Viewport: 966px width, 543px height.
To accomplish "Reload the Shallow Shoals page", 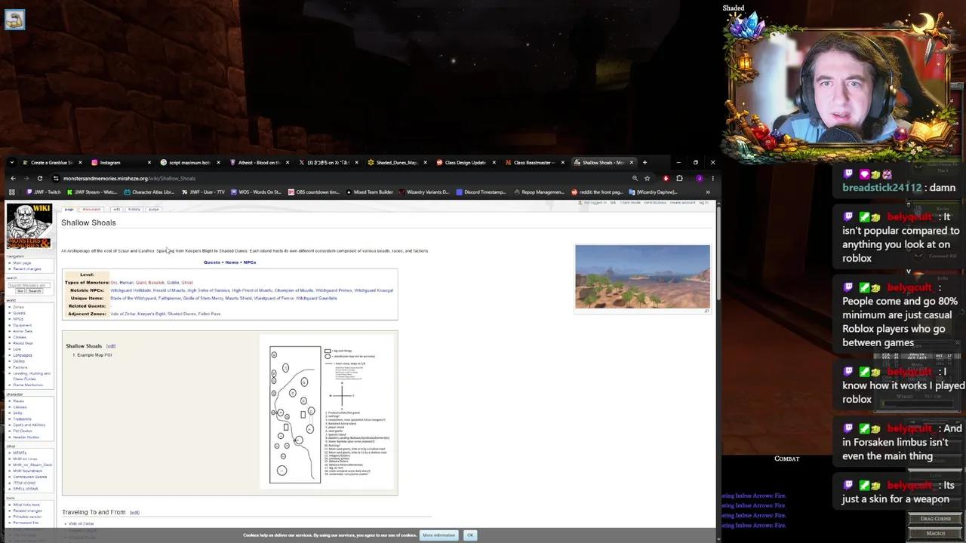I will click(40, 179).
